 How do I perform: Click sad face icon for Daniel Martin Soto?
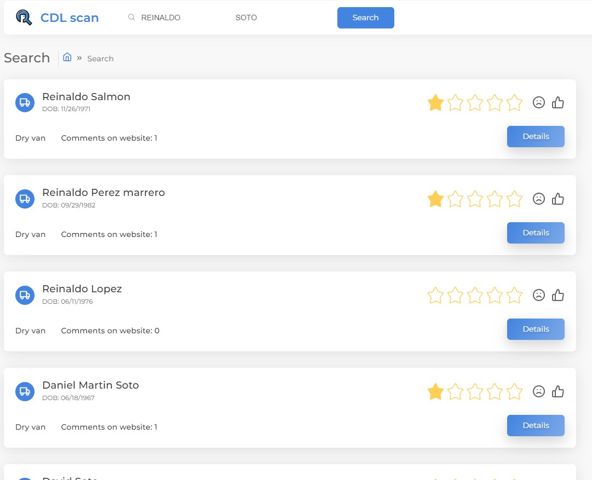click(539, 392)
